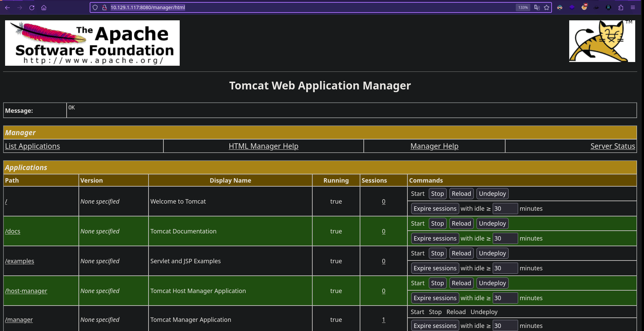Click the browser back arrow

coord(7,7)
